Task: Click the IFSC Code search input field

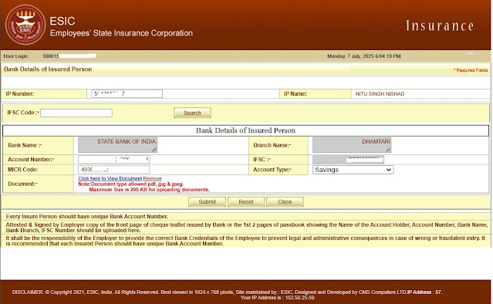Action: [x=76, y=113]
